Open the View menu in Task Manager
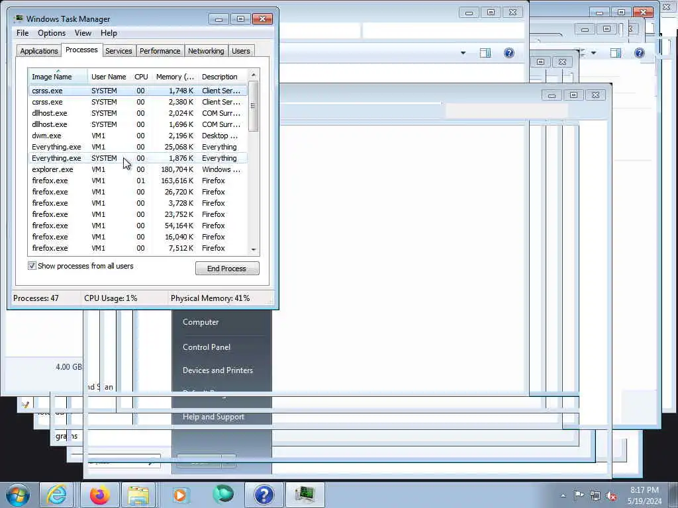Viewport: 678px width, 508px height. (x=83, y=33)
